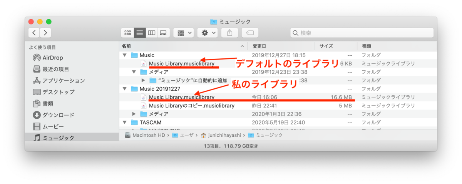Click the “ミュージック”に自動的に追加 folder icon
The height and width of the screenshot is (184, 462).
click(x=153, y=80)
